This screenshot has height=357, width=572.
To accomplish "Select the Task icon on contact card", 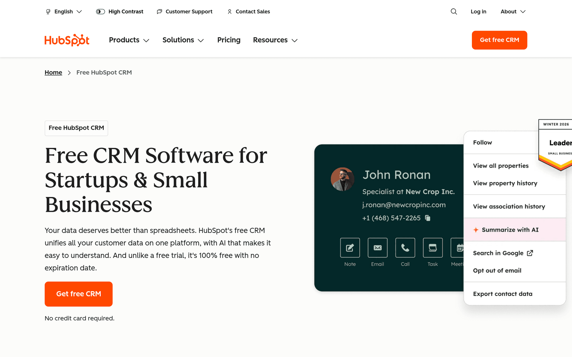I will (433, 248).
